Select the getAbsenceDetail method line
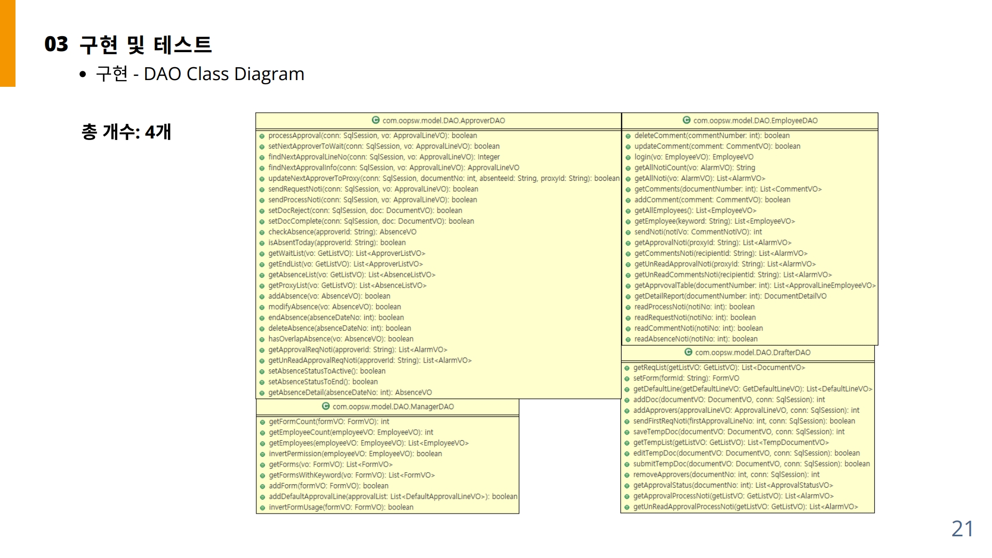The image size is (992, 558). (x=350, y=393)
